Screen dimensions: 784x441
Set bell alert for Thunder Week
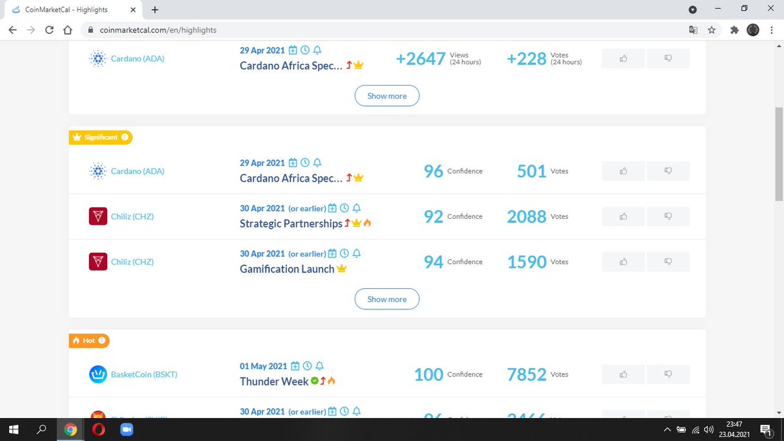point(319,366)
